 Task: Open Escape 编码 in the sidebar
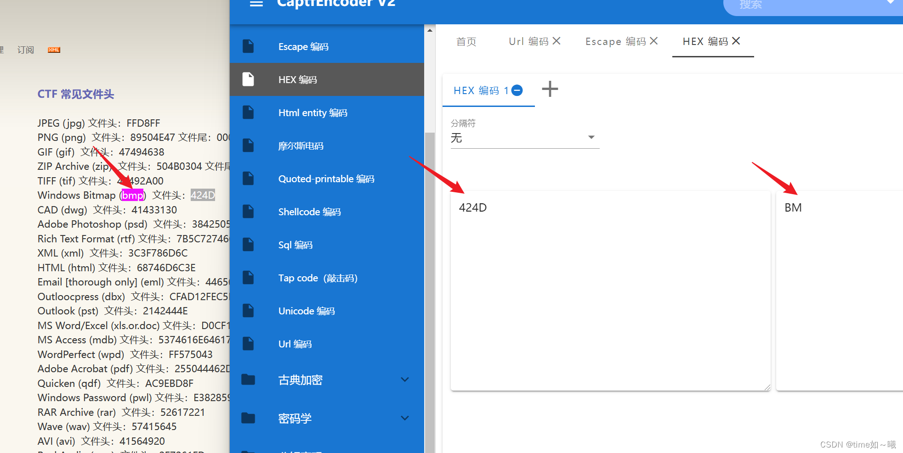[327, 46]
